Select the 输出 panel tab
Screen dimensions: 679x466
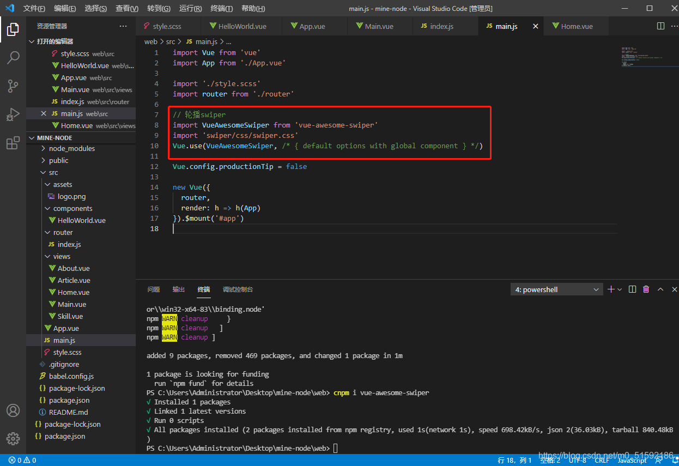(x=179, y=289)
